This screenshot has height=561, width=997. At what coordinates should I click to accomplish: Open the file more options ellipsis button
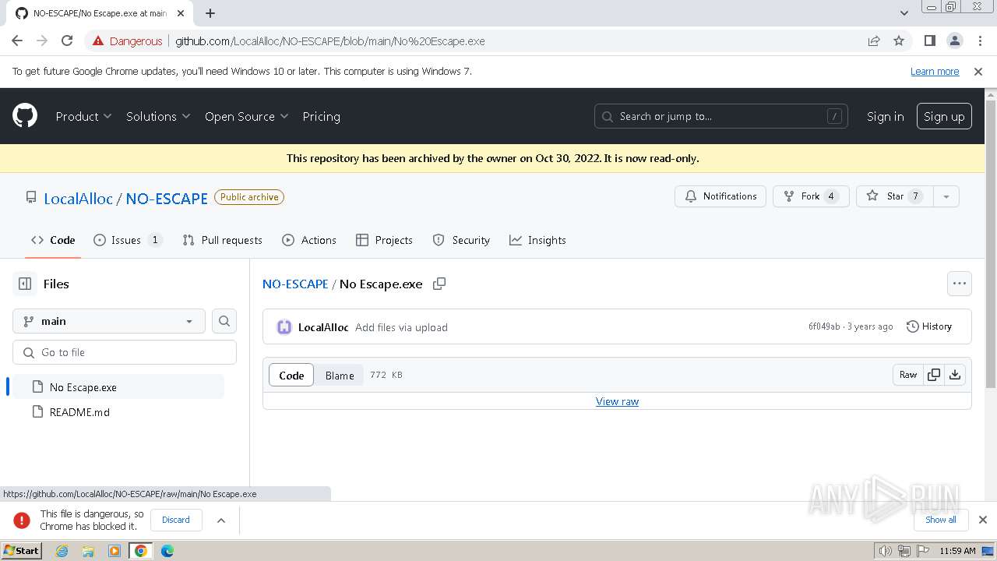(x=960, y=284)
